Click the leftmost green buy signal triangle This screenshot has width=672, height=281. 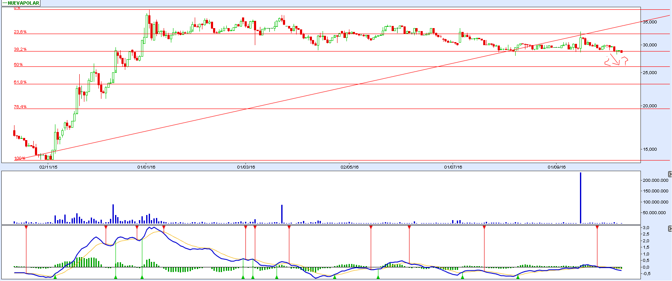55,277
